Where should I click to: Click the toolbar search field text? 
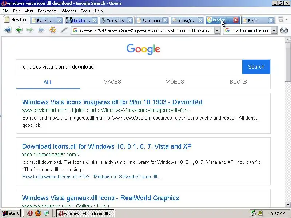250,31
